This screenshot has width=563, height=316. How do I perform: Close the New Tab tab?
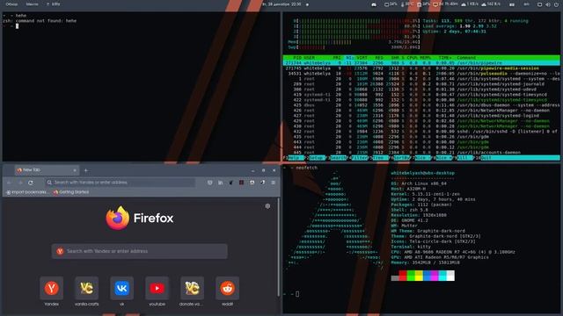coord(75,170)
